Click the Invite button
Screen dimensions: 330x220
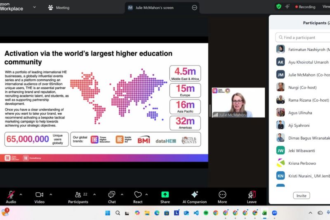[302, 196]
